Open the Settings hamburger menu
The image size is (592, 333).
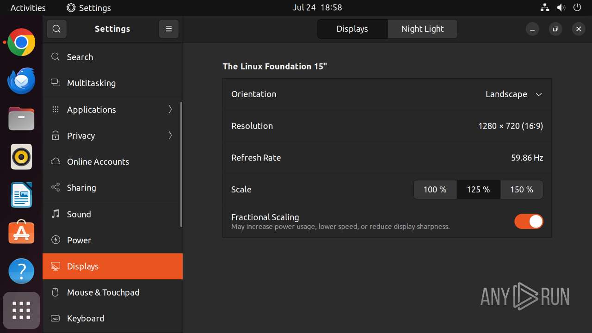[x=169, y=29]
